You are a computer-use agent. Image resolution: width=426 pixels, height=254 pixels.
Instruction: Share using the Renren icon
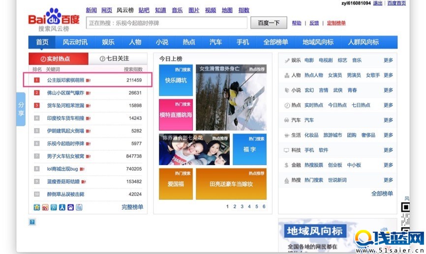point(62,207)
